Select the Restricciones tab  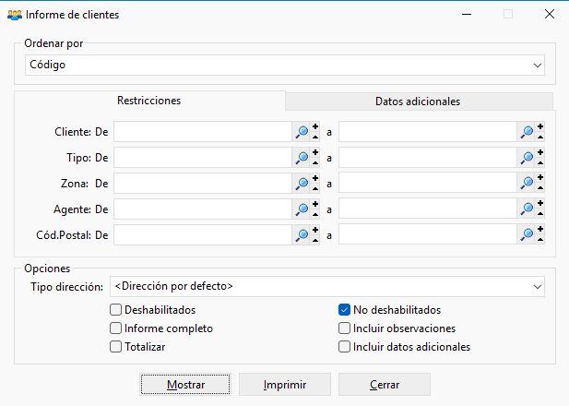click(149, 101)
